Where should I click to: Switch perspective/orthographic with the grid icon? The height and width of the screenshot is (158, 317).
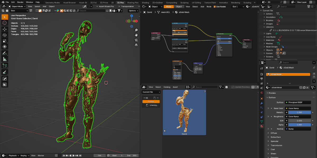pos(136,45)
